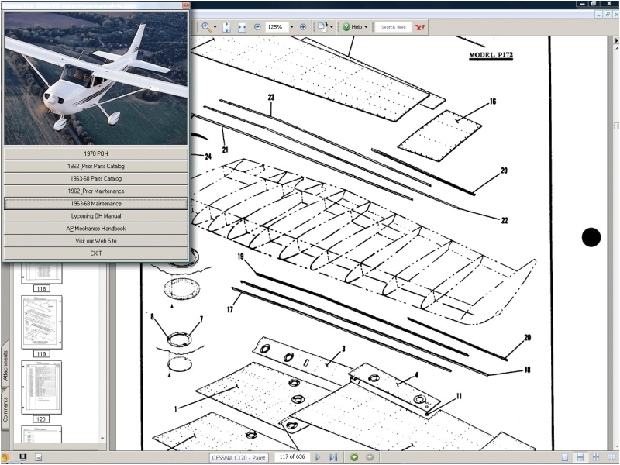The width and height of the screenshot is (620, 465).
Task: Click the EXIT button
Action: point(95,253)
